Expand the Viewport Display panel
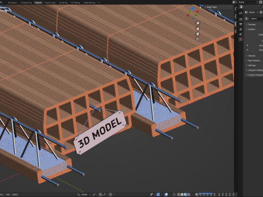The height and width of the screenshot is (197, 263). (x=254, y=70)
